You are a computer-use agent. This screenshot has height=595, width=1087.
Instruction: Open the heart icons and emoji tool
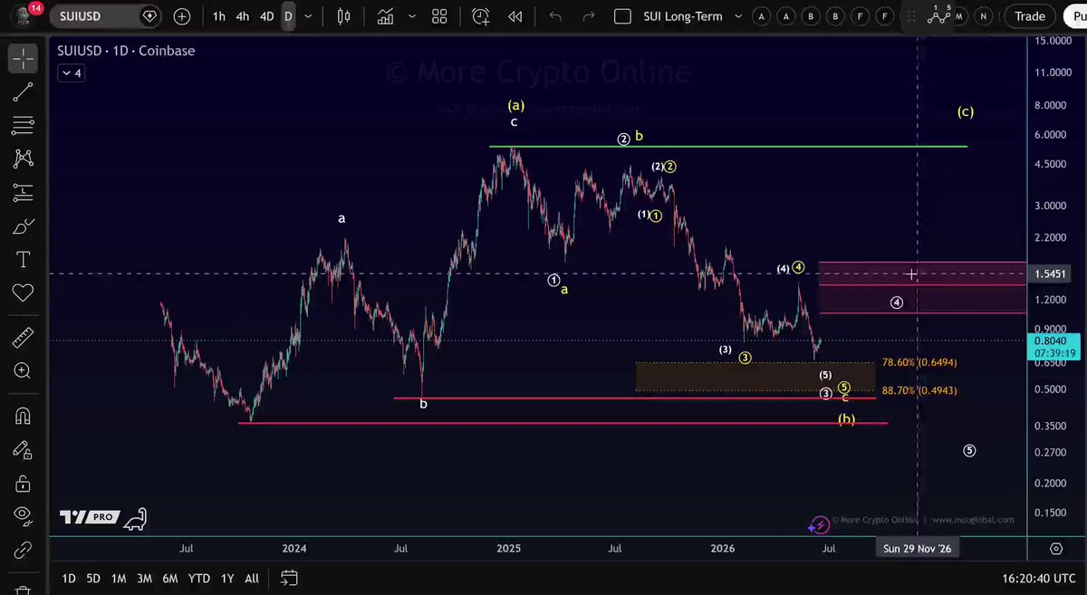click(x=23, y=293)
